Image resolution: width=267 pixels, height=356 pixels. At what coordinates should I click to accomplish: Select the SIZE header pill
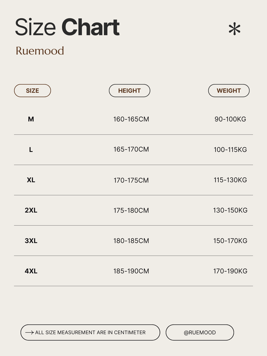[32, 91]
